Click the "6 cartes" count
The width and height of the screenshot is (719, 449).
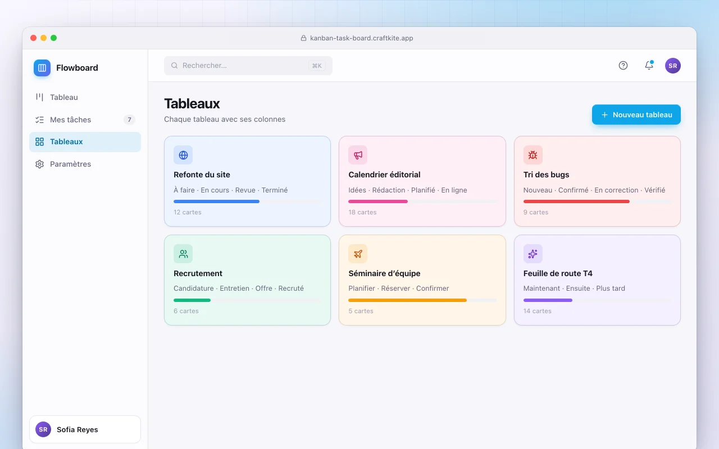click(186, 311)
